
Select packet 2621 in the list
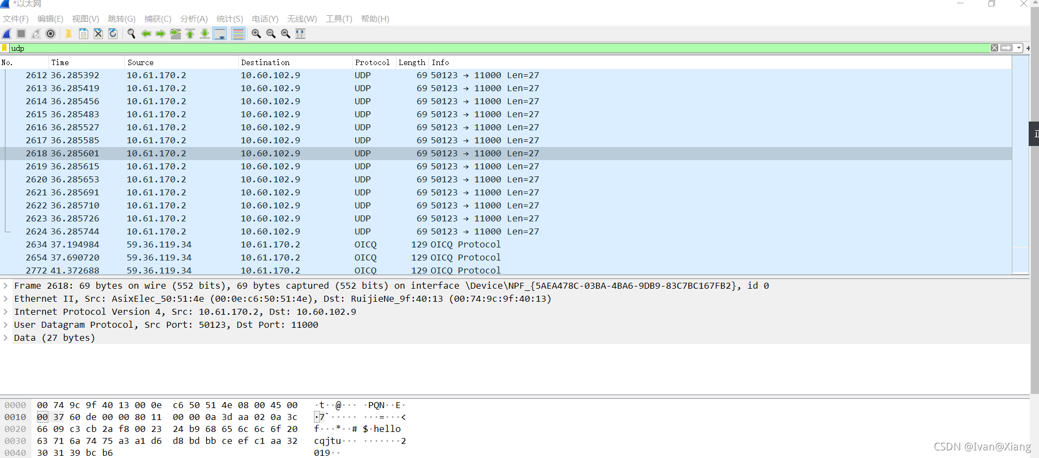[506, 193]
